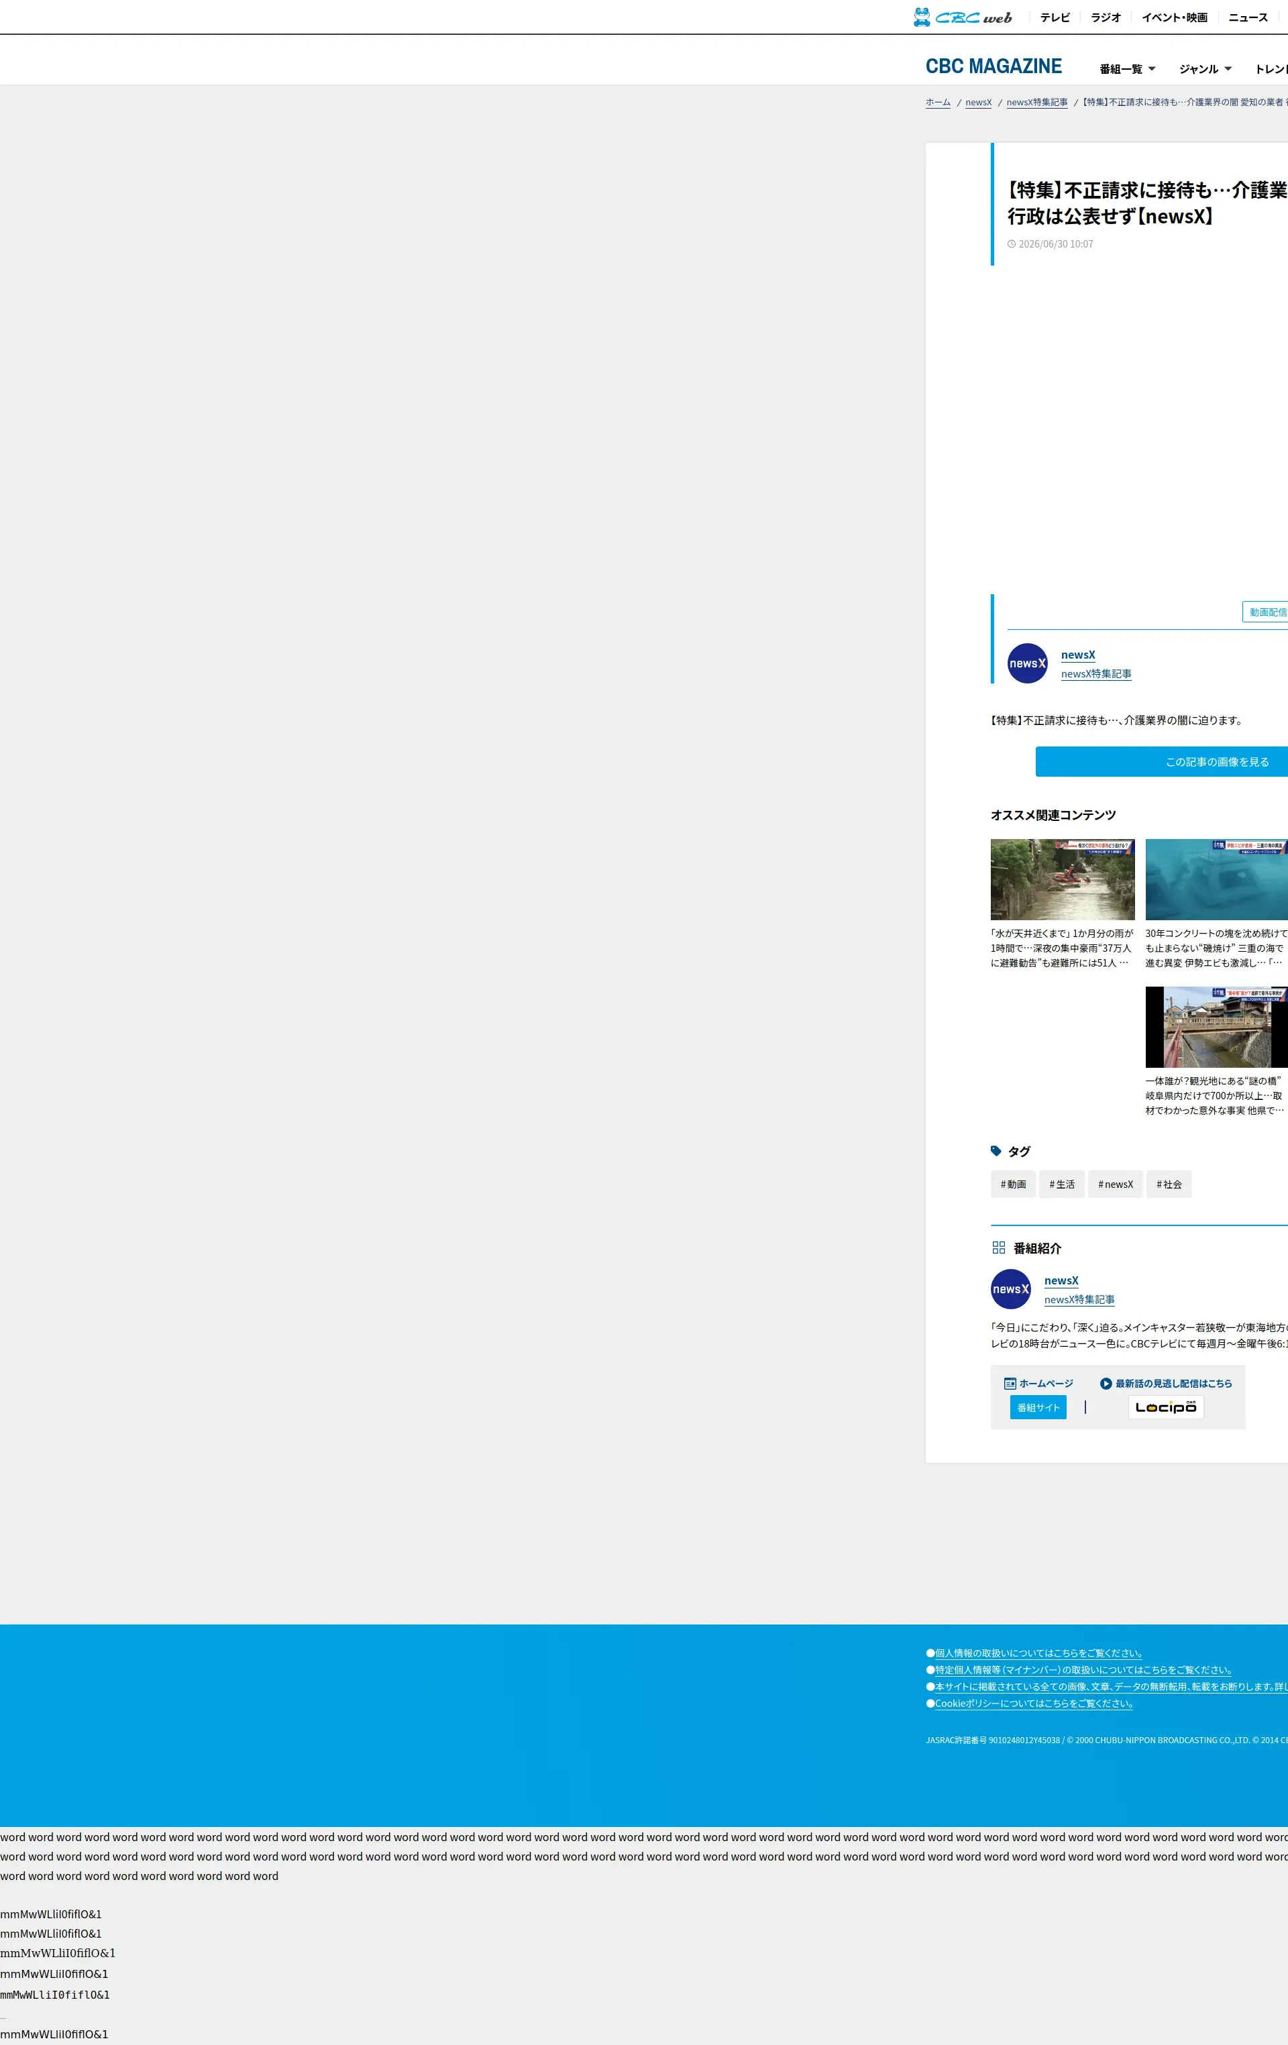Open the newsX特集記事 breadcrumb link

(1037, 102)
